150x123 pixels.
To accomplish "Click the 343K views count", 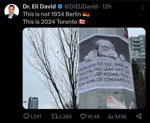I will coord(120,117).
